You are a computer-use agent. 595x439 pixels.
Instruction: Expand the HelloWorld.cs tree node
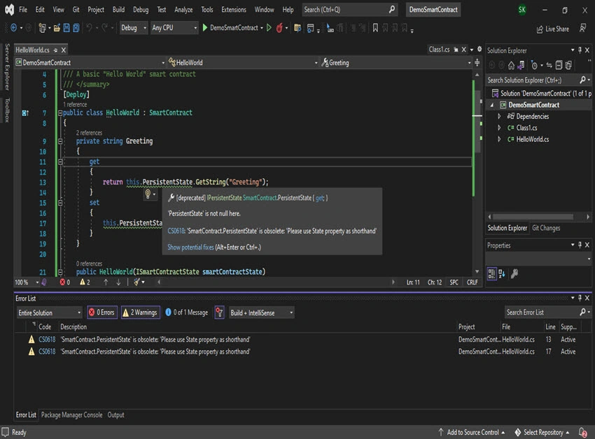[x=499, y=139]
